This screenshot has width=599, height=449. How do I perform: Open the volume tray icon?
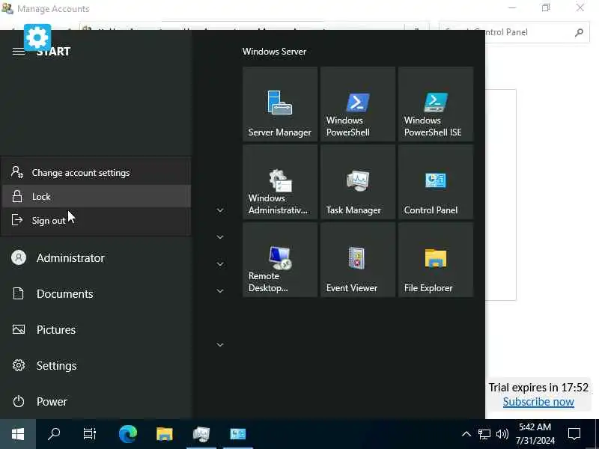click(502, 434)
